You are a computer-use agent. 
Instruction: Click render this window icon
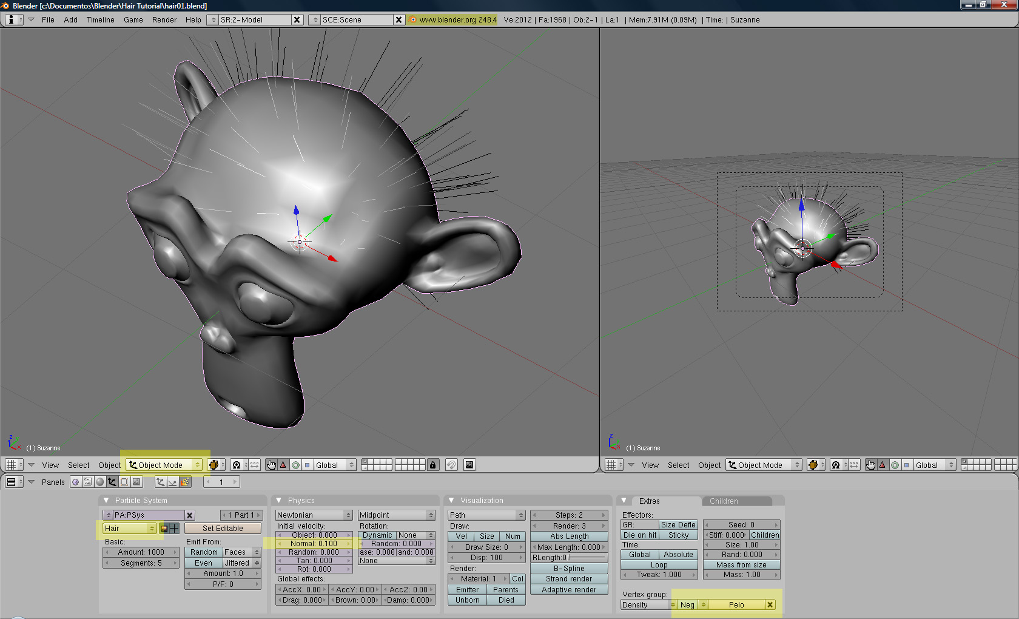click(x=469, y=465)
